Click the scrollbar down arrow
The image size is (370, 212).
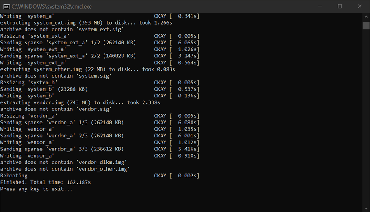pos(366,208)
